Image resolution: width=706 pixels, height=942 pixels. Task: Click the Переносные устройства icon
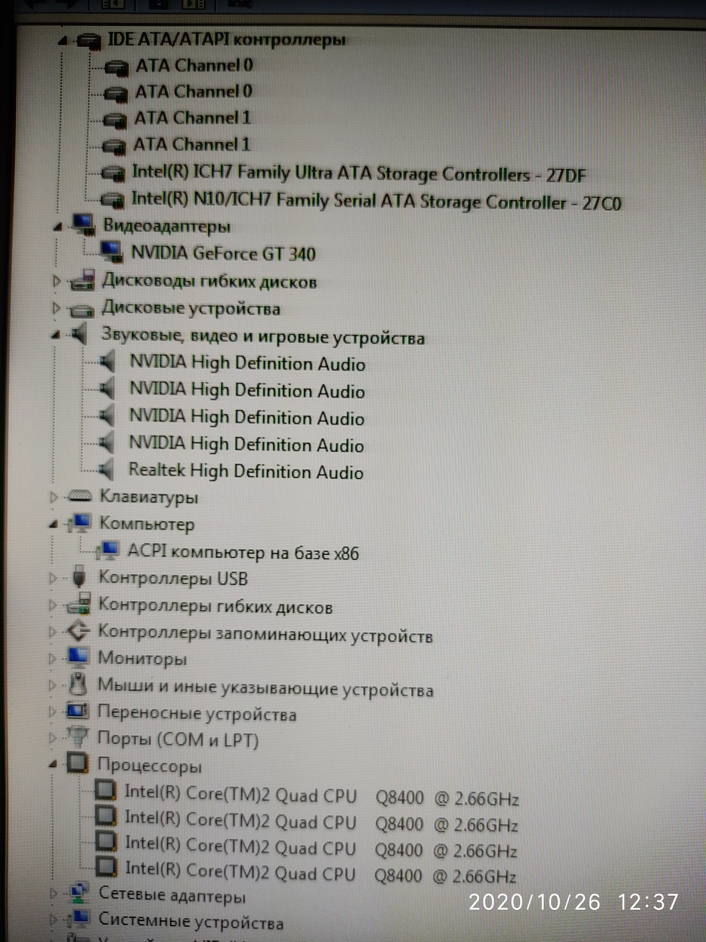tap(77, 711)
